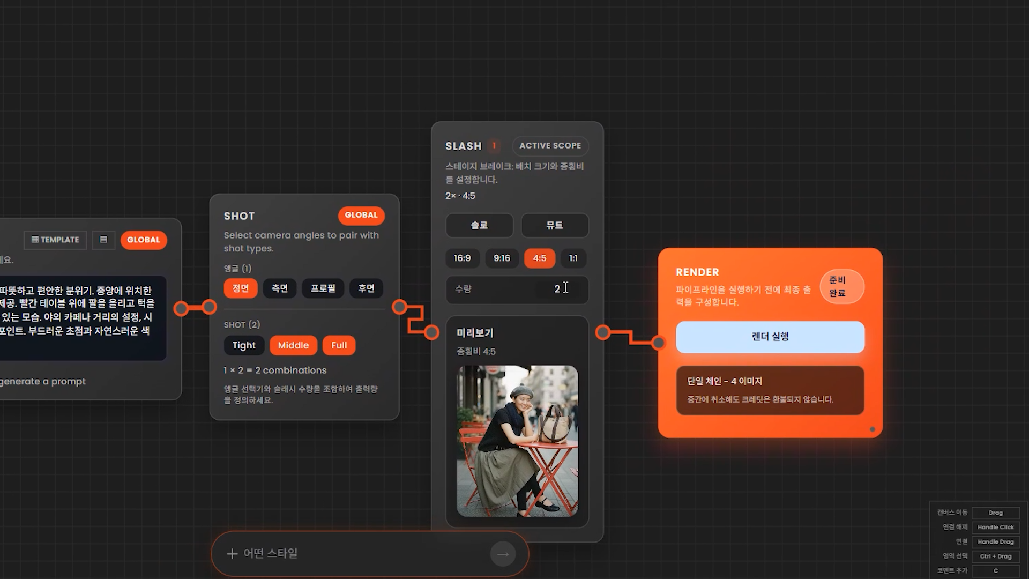Click the 수량 quantity input field

pyautogui.click(x=517, y=289)
